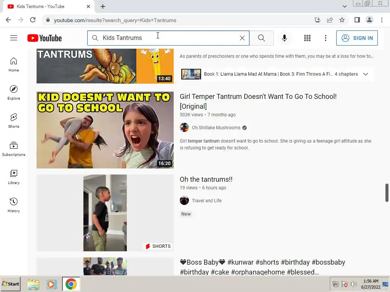Click the magnifier search button
390x292 pixels.
pyautogui.click(x=261, y=38)
